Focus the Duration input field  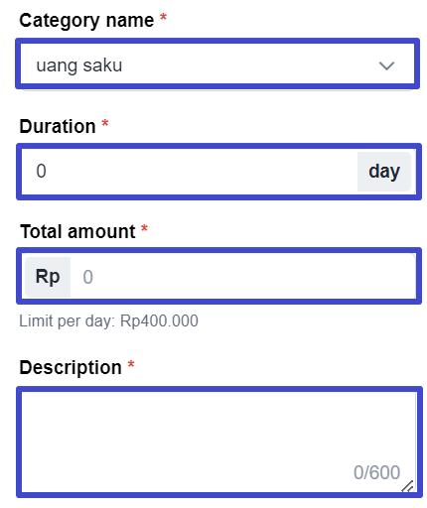(x=190, y=172)
